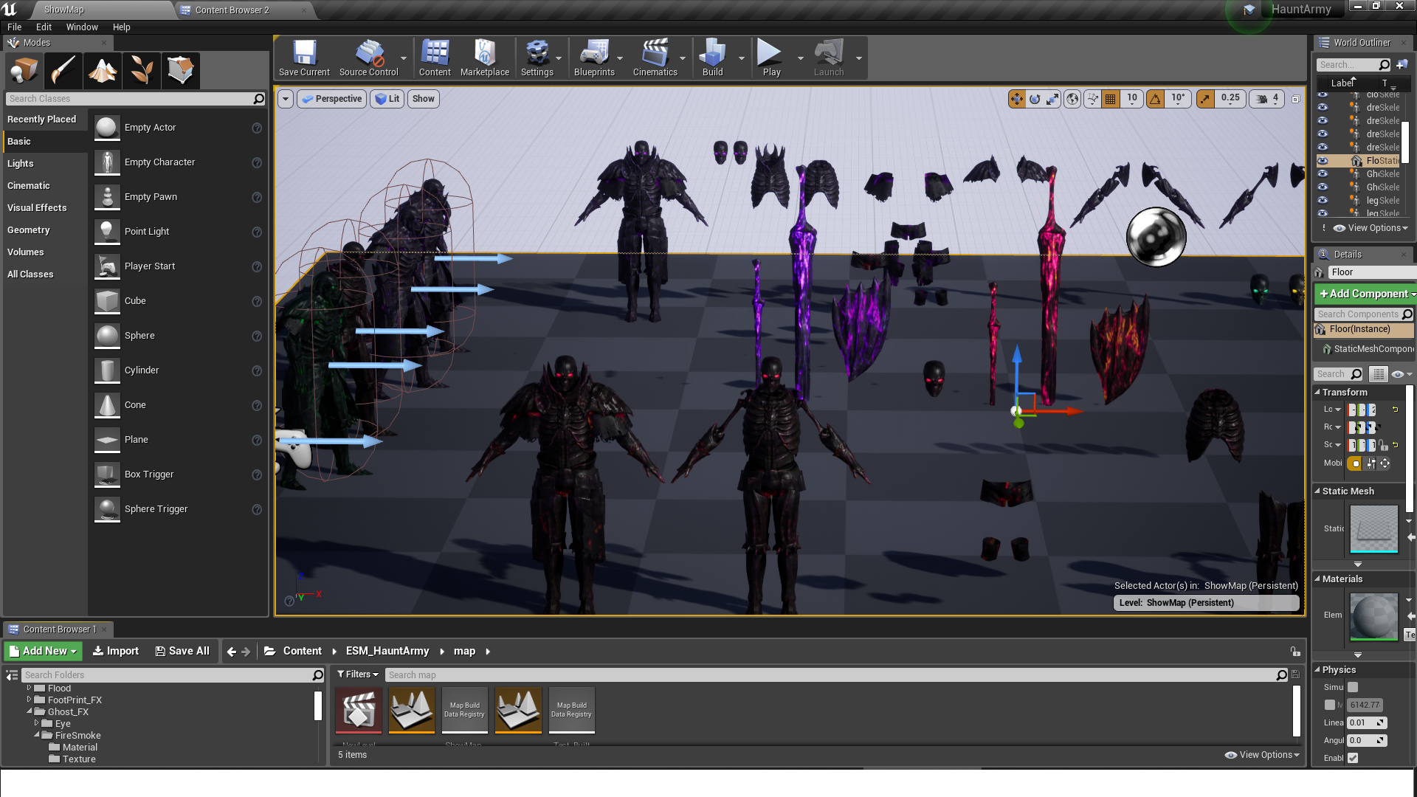Open the grid snap value 10 dropdown
The image size is (1417, 797).
click(1131, 99)
